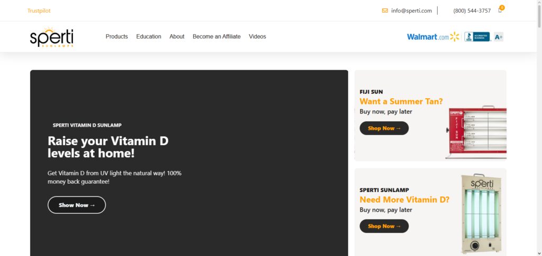542x256 pixels.
Task: View the Sperti Vitamin D lamp image
Action: click(x=481, y=214)
